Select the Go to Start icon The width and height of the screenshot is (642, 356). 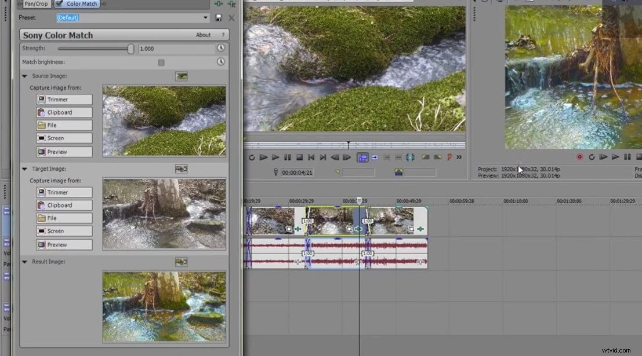[x=311, y=157]
